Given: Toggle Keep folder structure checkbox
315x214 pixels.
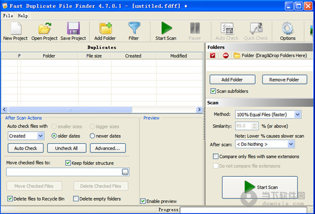Looking at the screenshot, I should point(68,163).
